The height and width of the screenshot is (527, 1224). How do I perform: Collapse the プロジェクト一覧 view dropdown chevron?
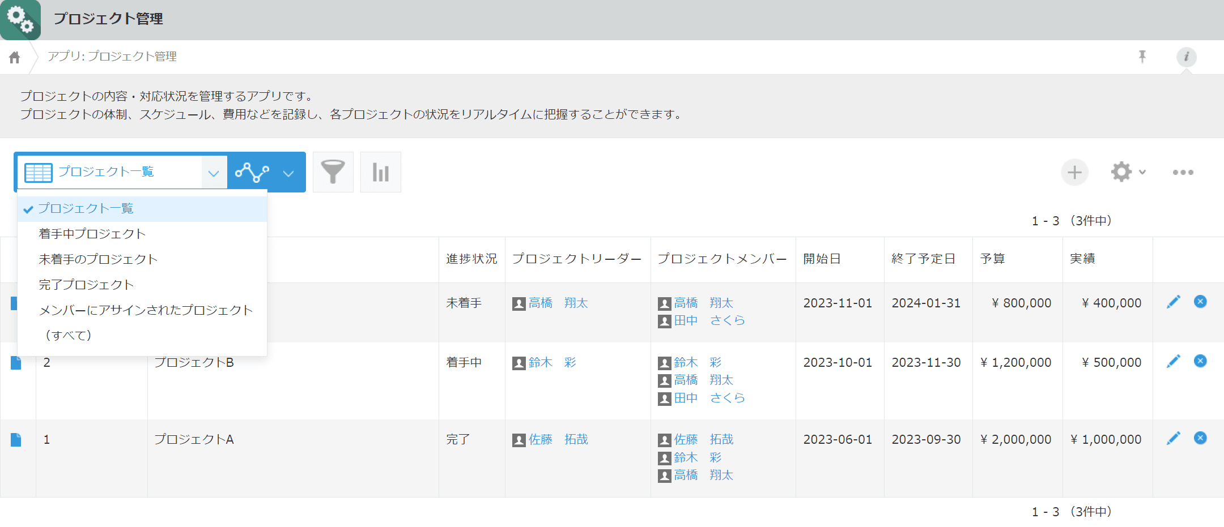coord(214,173)
